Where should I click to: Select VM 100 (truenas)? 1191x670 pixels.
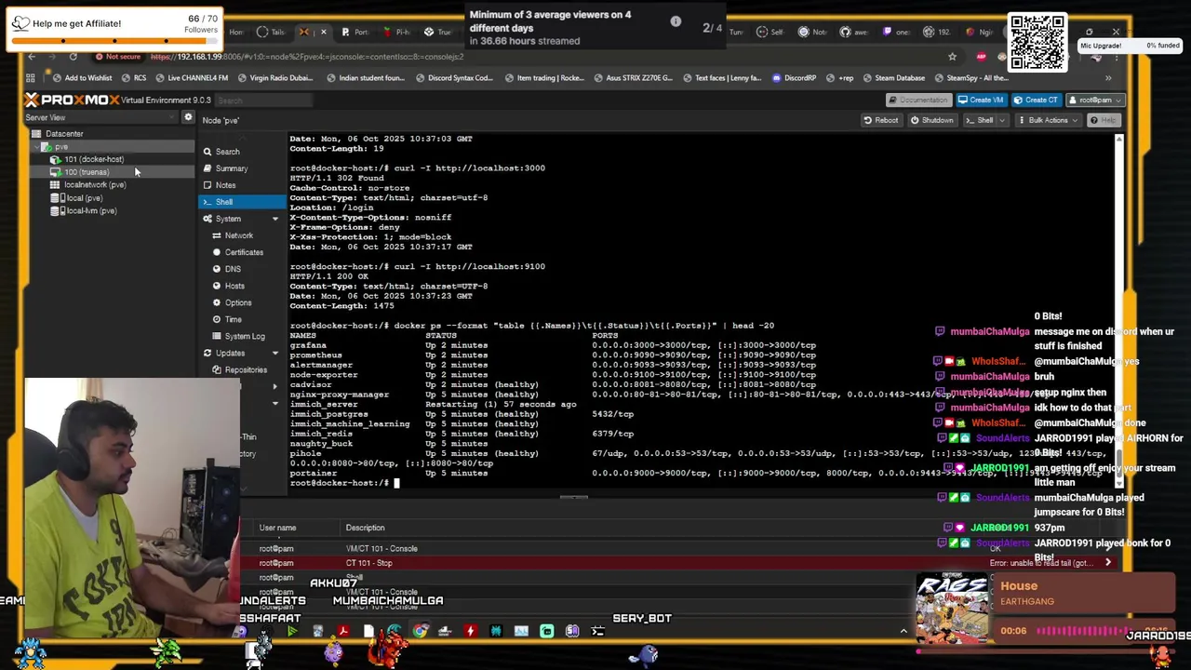tap(87, 172)
